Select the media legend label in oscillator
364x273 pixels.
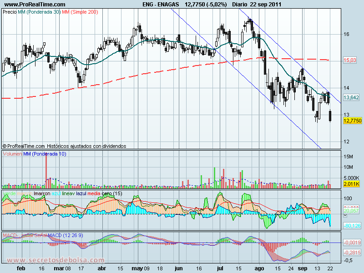[94, 193]
